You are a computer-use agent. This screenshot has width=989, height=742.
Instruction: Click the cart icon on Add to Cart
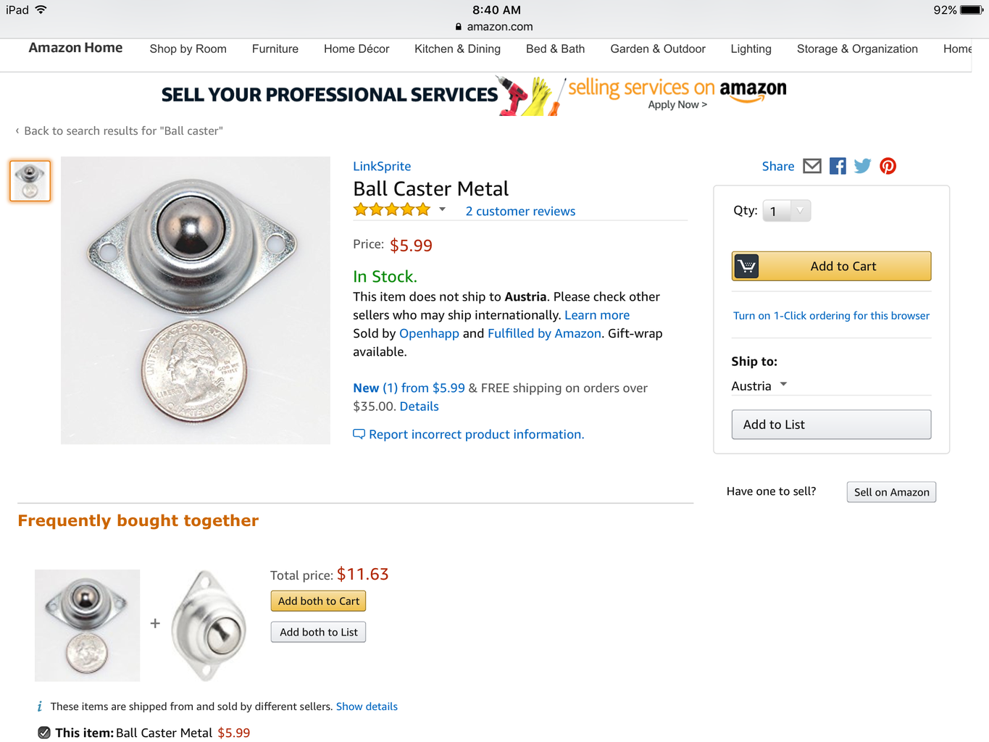746,266
